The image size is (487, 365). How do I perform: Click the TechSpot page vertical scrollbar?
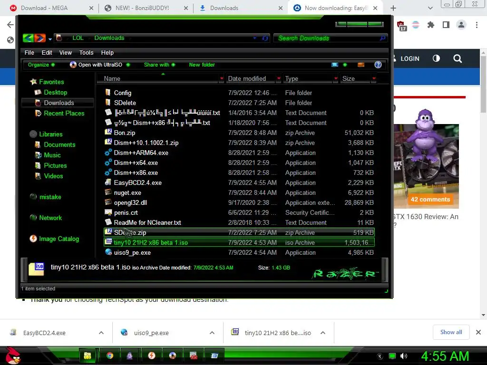tap(483, 183)
